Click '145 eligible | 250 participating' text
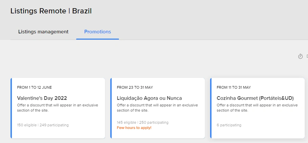Viewport: 308px width, 143px height. click(143, 123)
